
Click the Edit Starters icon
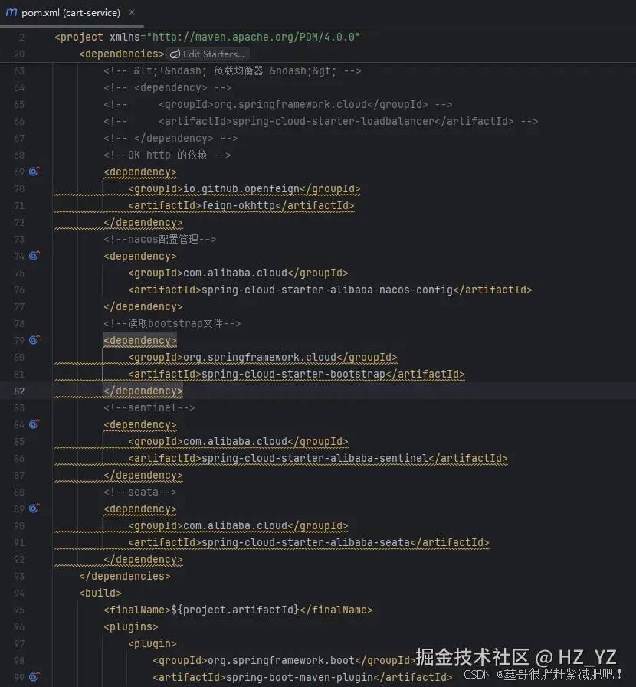(x=175, y=54)
